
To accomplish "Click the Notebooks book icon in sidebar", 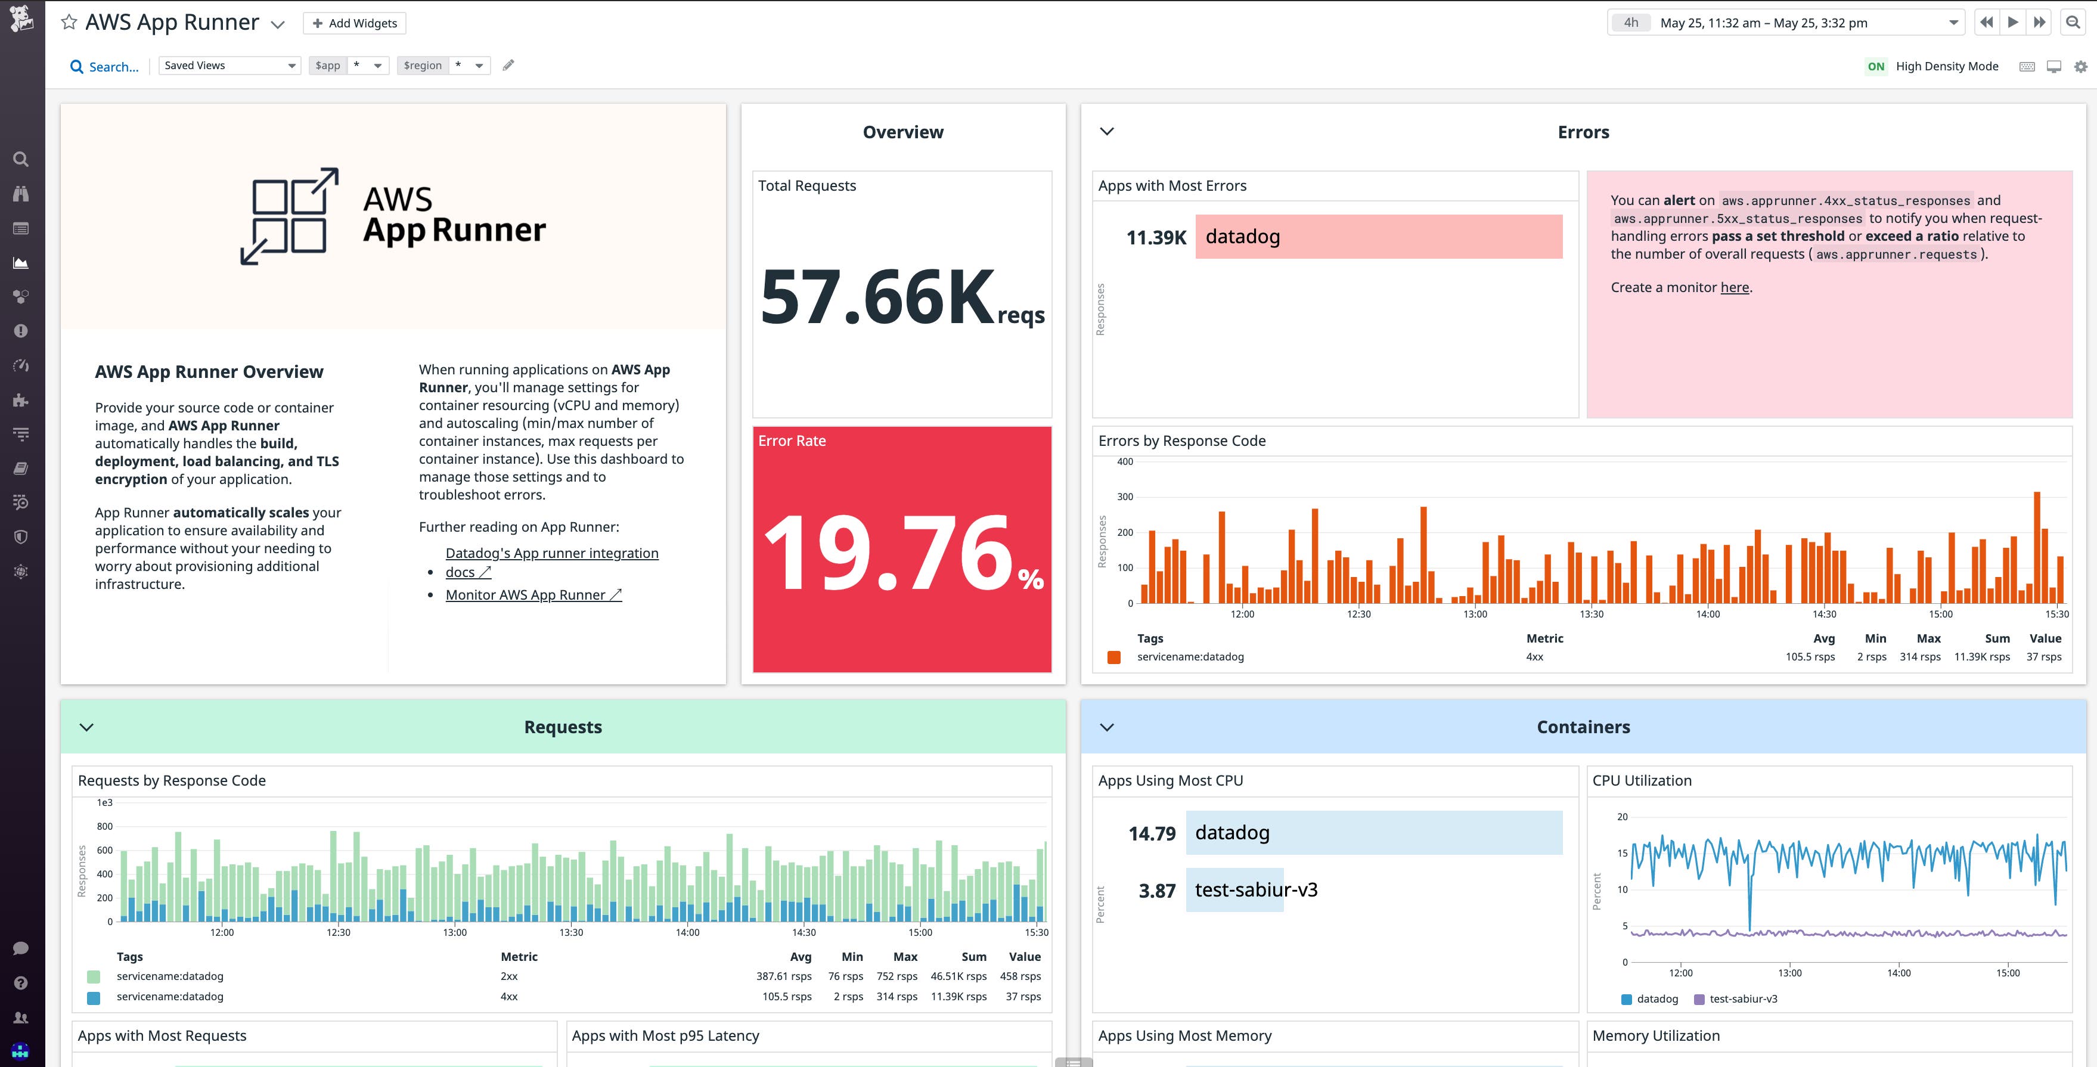I will 20,468.
